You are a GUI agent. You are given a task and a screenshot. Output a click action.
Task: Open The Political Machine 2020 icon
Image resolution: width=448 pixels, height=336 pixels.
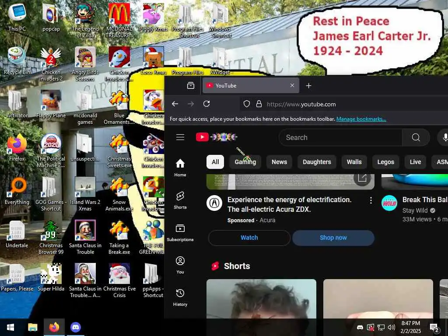point(51,151)
